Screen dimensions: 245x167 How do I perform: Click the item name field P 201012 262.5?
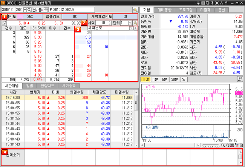(x=72, y=10)
